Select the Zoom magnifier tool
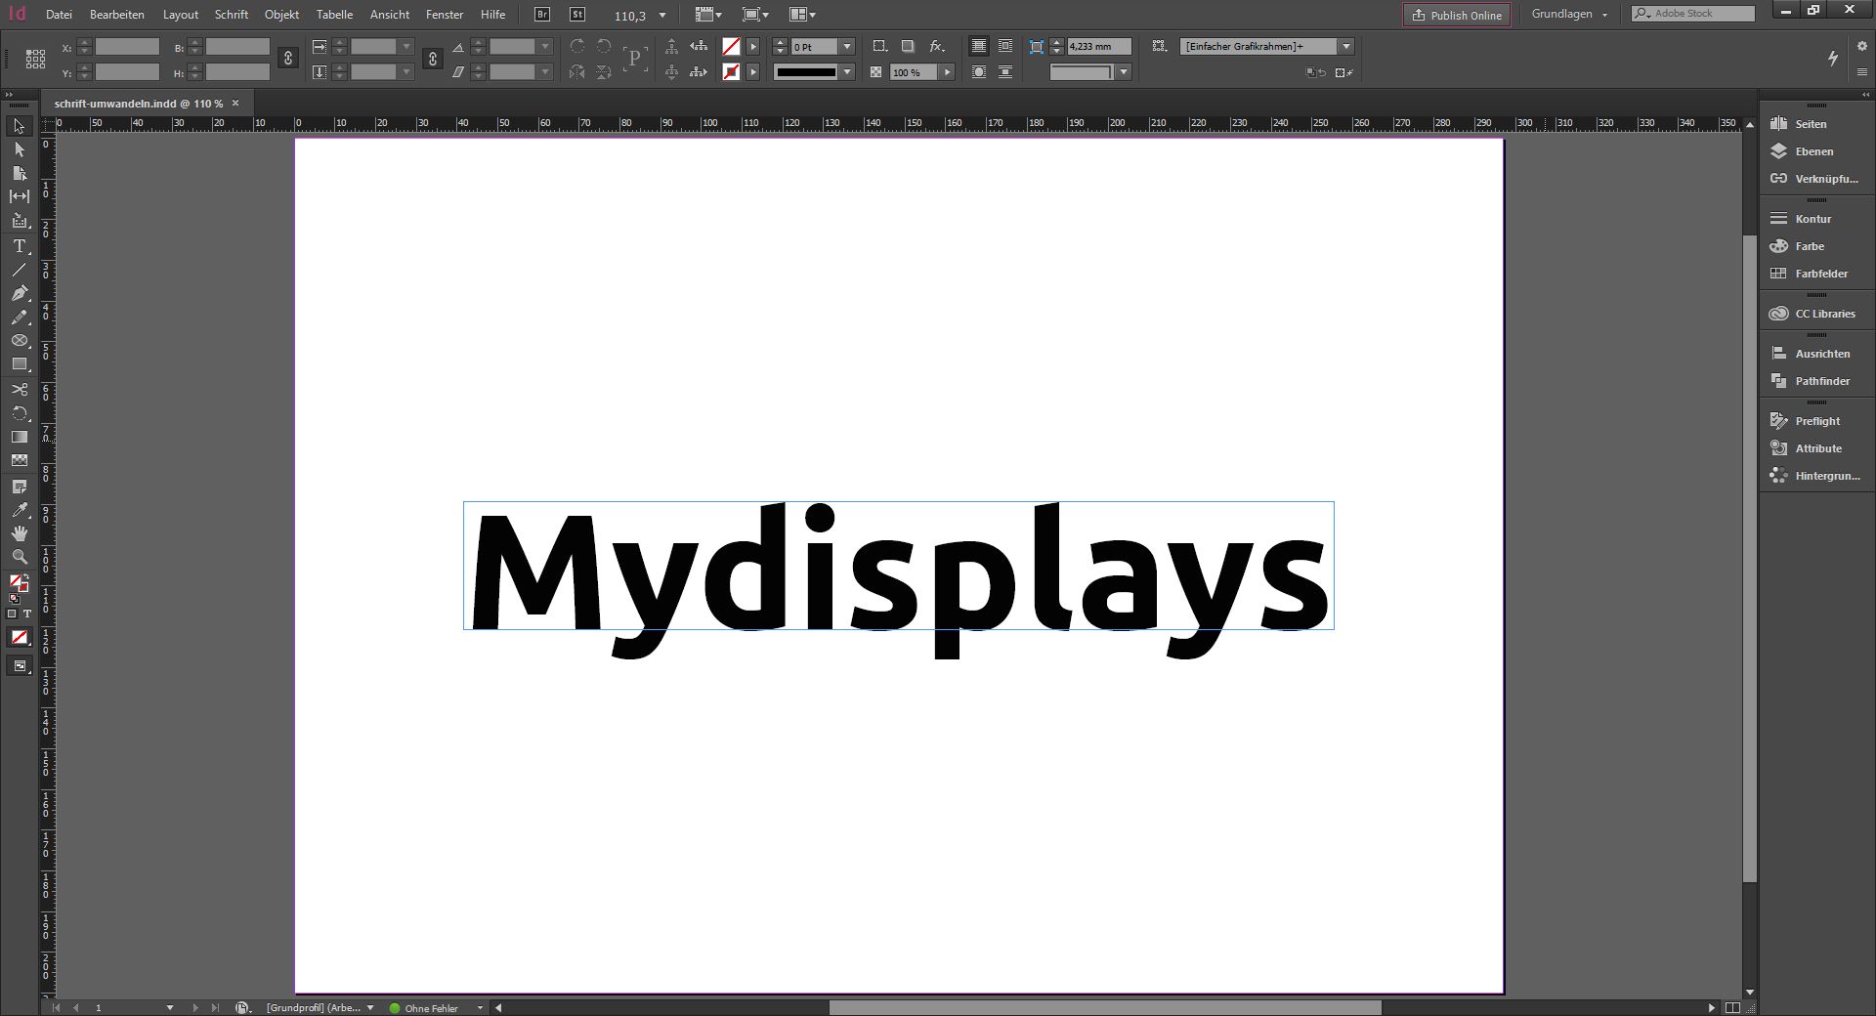The height and width of the screenshot is (1016, 1876). click(19, 557)
